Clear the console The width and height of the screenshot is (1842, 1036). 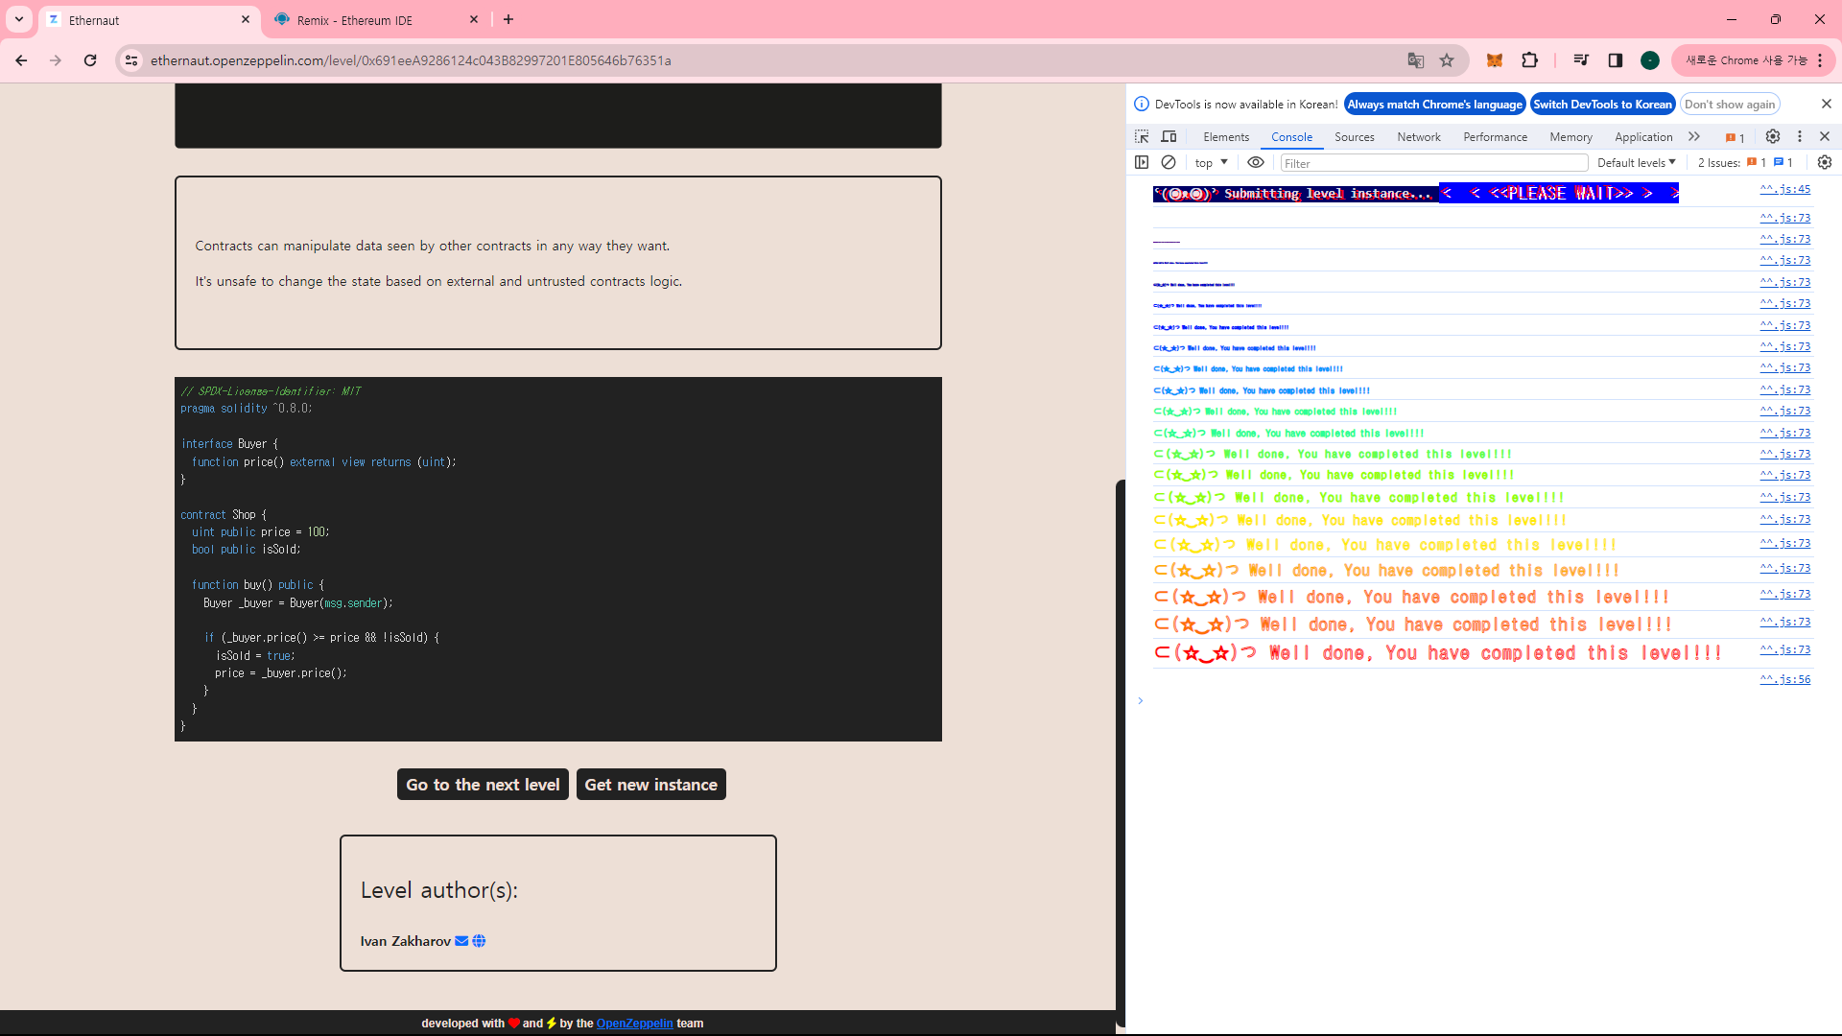click(1169, 163)
